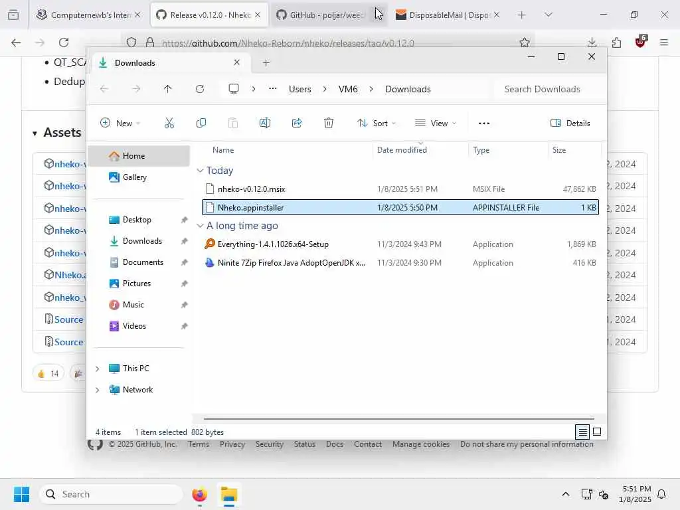Screen dimensions: 680x510
Task: Click the Users breadcrumb in the address bar
Action: pos(300,89)
